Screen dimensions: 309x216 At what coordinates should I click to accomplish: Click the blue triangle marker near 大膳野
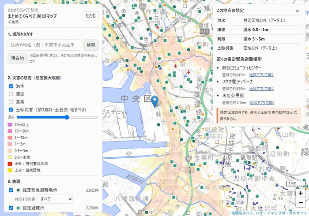(277, 185)
